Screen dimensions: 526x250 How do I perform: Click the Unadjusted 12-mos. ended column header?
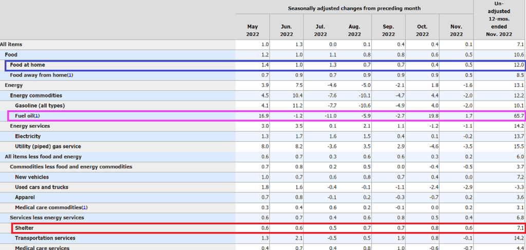pos(499,19)
